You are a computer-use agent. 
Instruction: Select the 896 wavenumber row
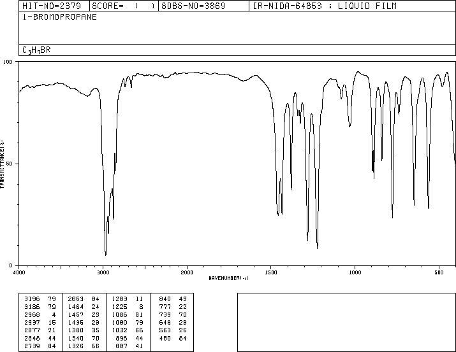tap(129, 339)
